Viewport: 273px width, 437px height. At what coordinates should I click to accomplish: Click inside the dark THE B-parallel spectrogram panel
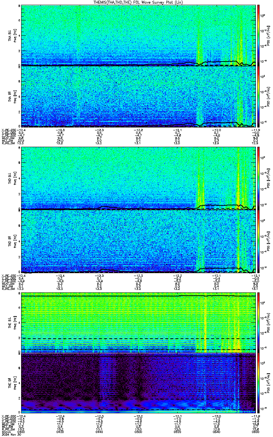[x=138, y=384]
